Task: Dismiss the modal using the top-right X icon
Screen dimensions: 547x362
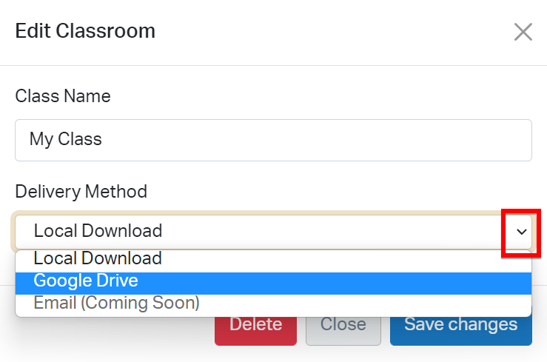Action: click(523, 32)
